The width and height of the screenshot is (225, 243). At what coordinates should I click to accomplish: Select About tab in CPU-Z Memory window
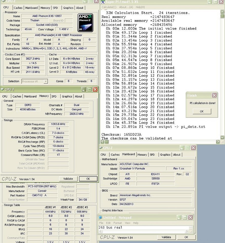point(79,96)
